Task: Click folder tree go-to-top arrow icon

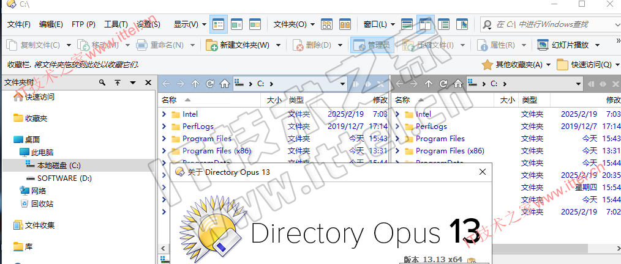Action: coord(118,82)
